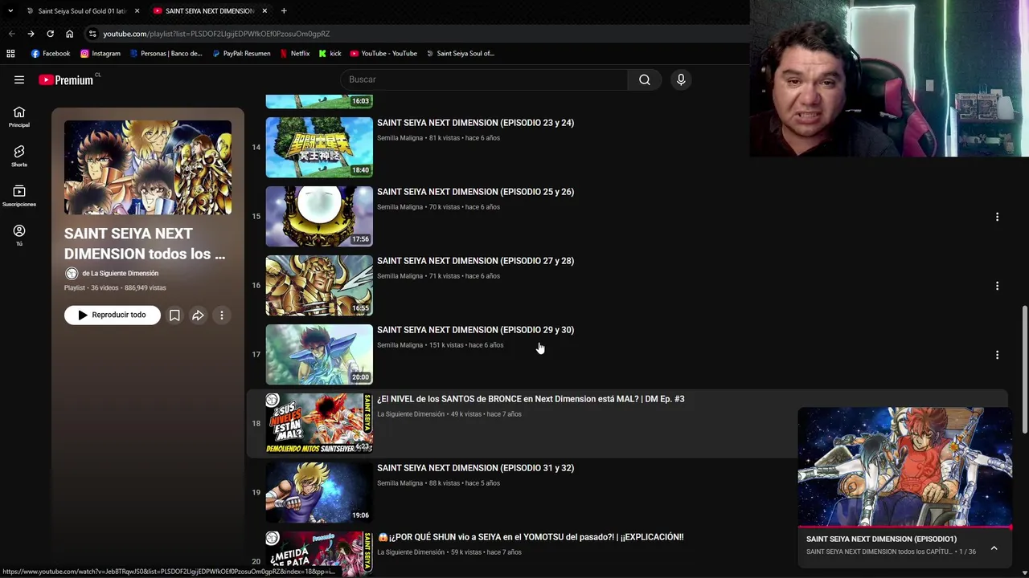Image resolution: width=1029 pixels, height=578 pixels.
Task: Click the playlist cover image thumbnail
Action: [148, 168]
